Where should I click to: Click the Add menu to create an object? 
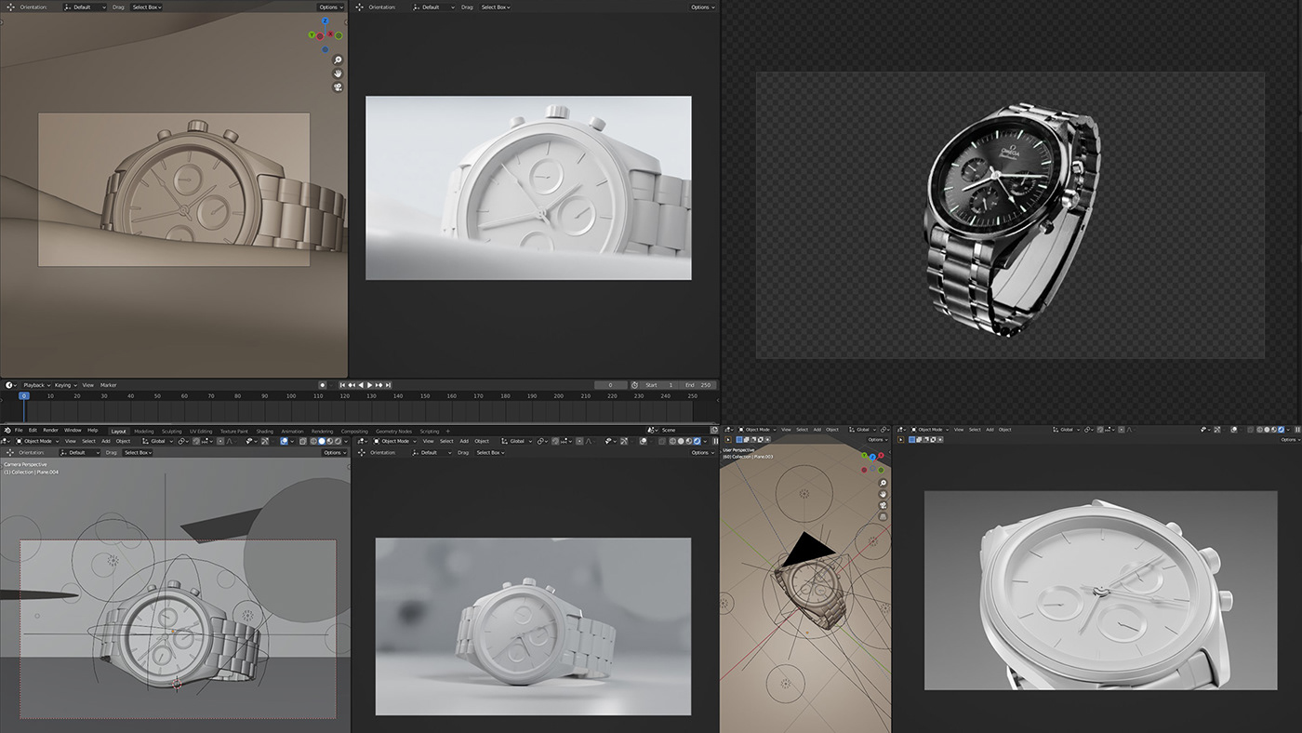click(104, 441)
